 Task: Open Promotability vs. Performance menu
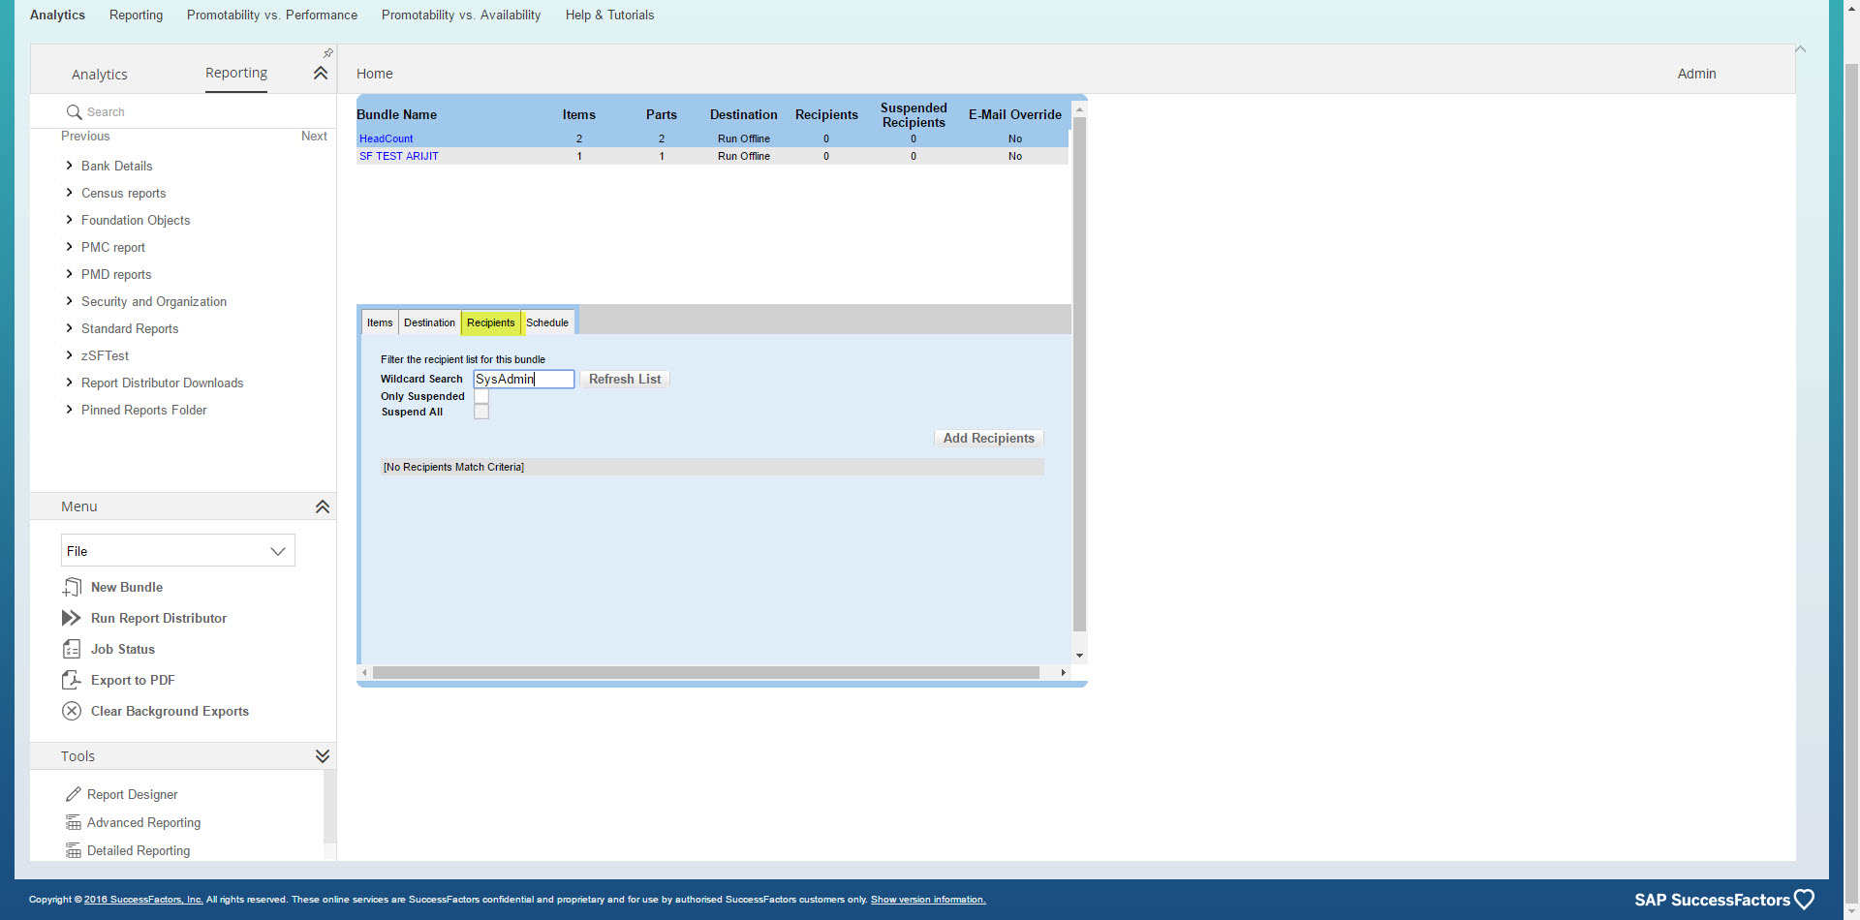[272, 15]
